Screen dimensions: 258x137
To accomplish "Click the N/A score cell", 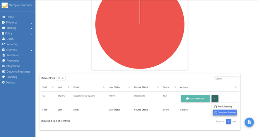I will [x=165, y=96].
